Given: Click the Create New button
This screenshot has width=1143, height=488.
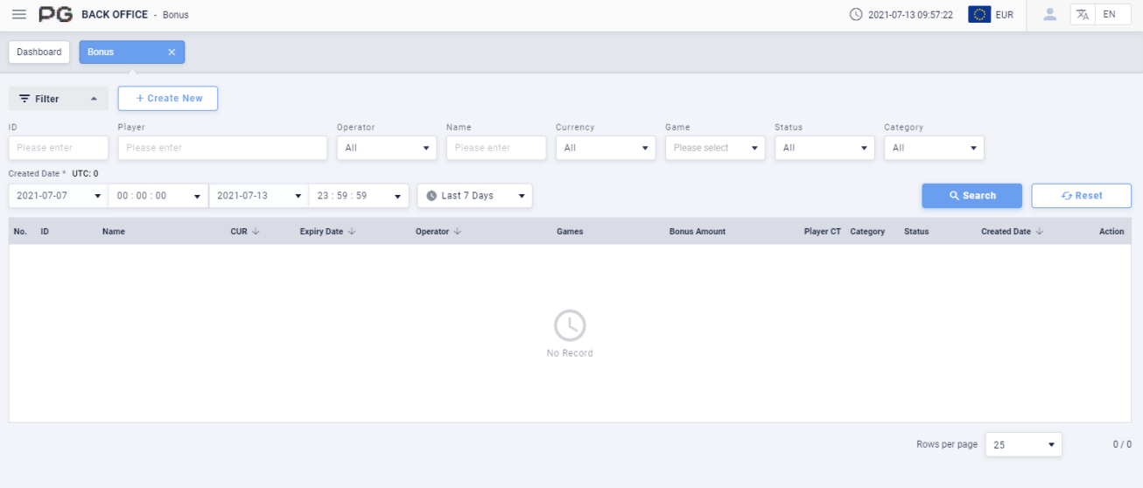Looking at the screenshot, I should [168, 99].
